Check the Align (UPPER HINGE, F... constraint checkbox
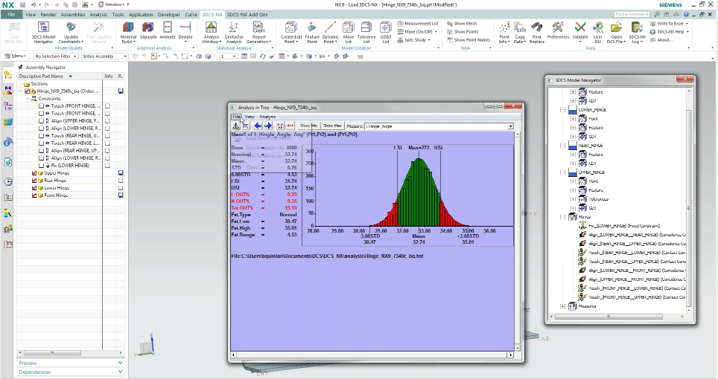This screenshot has width=718, height=379. click(x=41, y=121)
